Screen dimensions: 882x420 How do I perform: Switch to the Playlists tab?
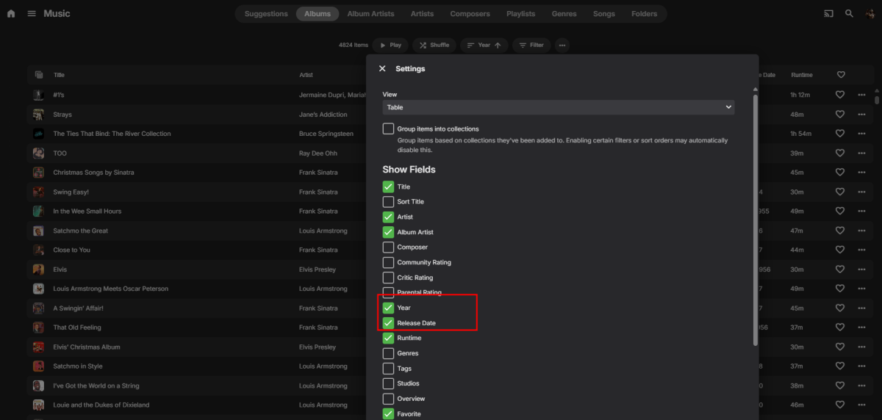click(x=520, y=14)
